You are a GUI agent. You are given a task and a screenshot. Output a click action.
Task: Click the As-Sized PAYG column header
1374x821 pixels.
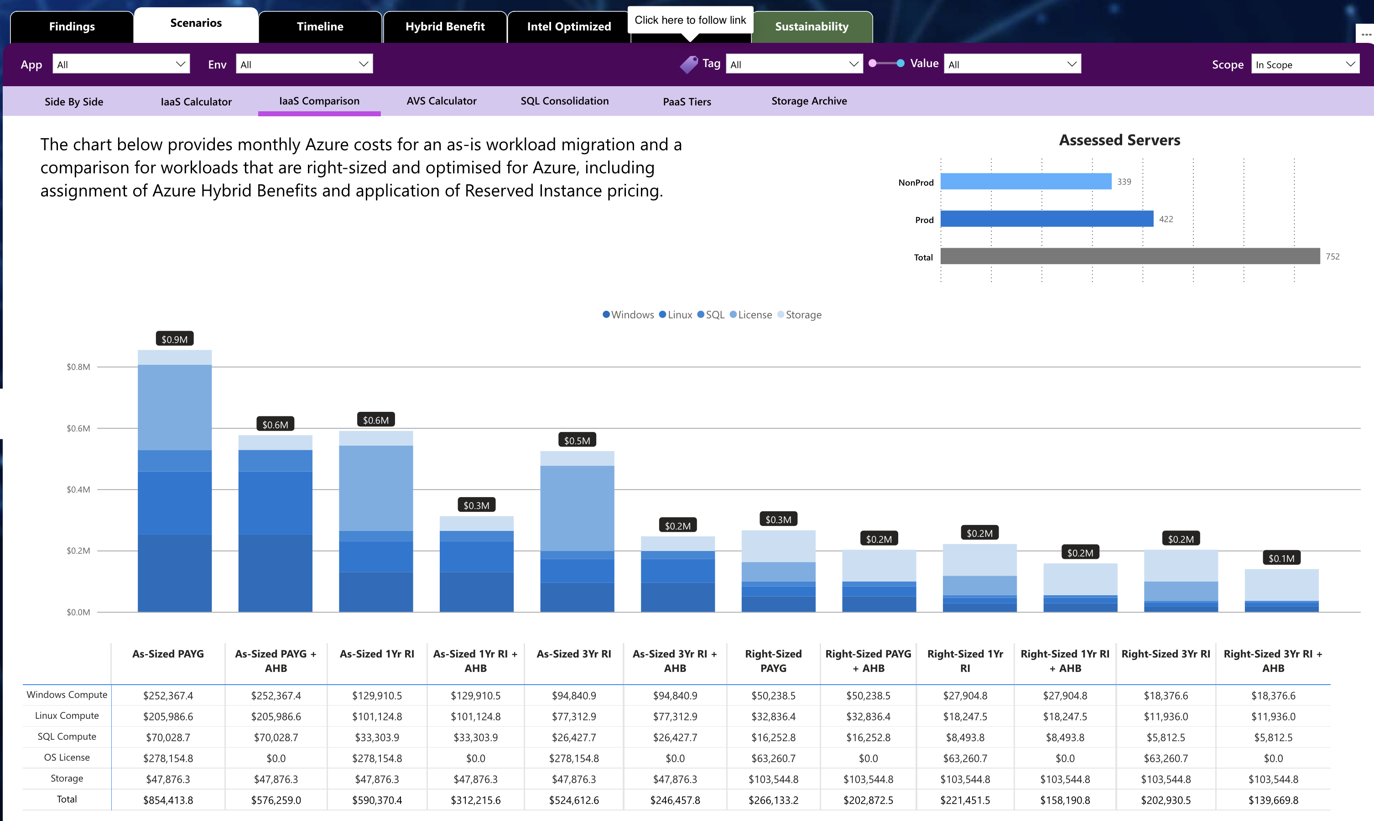(x=168, y=654)
